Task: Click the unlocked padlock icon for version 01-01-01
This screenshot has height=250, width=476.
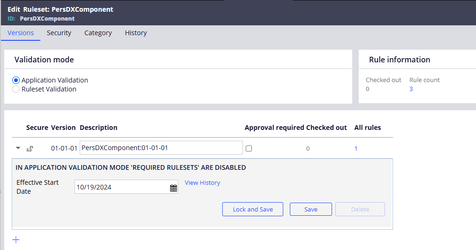Action: (29, 149)
